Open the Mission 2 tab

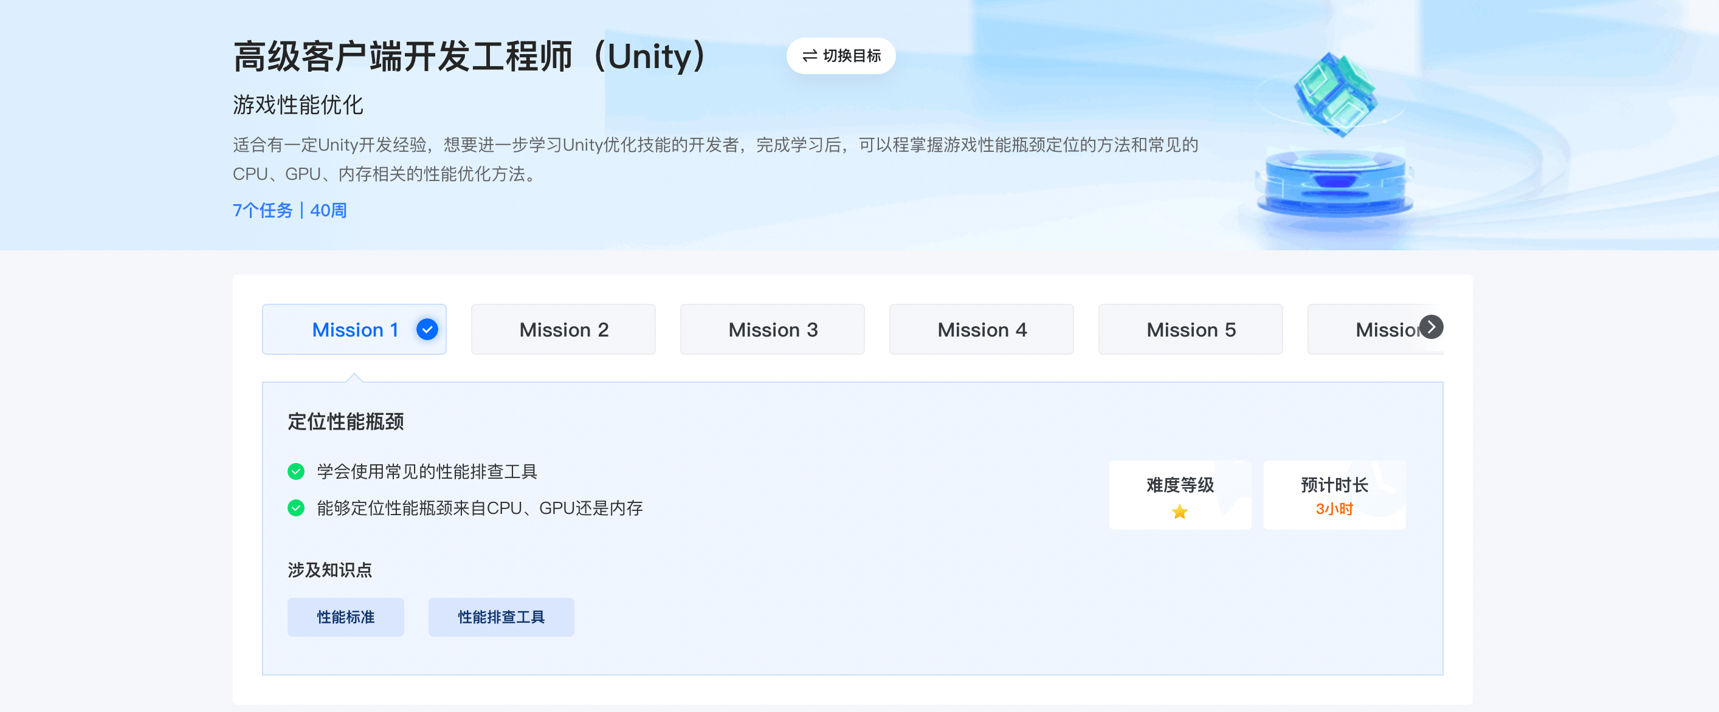(x=563, y=329)
